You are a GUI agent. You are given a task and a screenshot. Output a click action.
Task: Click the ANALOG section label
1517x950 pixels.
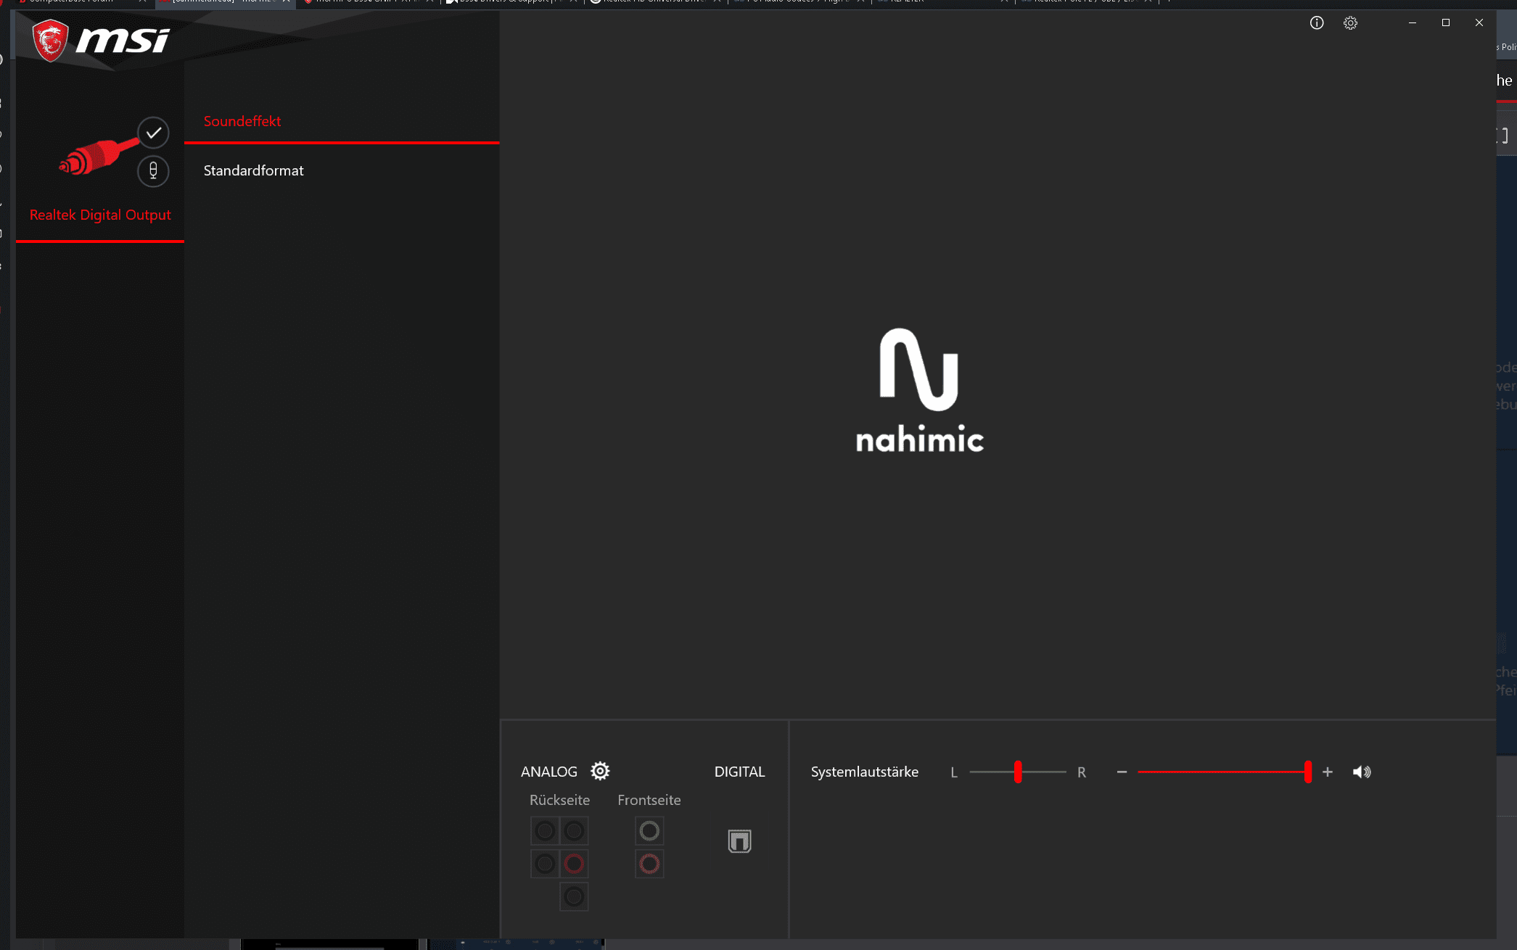pyautogui.click(x=549, y=772)
